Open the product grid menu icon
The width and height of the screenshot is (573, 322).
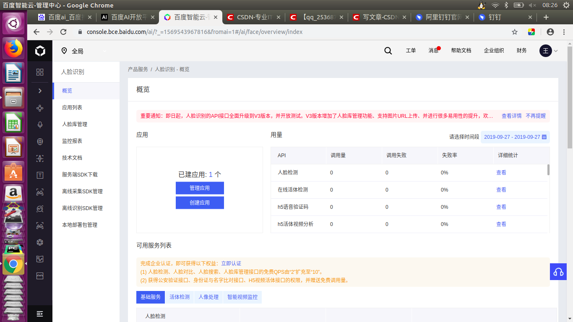point(40,72)
